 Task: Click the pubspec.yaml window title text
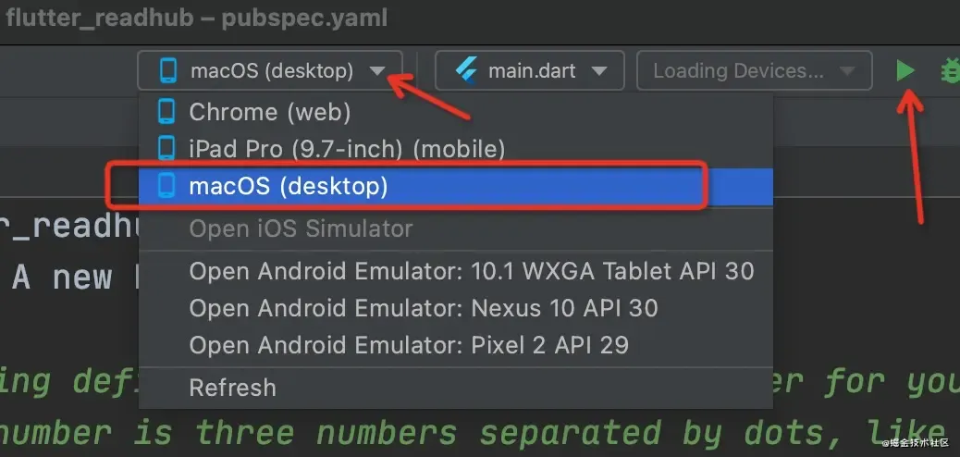click(313, 18)
